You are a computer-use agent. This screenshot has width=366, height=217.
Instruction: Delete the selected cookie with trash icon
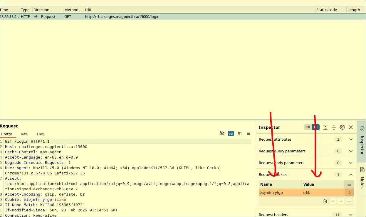325,201
